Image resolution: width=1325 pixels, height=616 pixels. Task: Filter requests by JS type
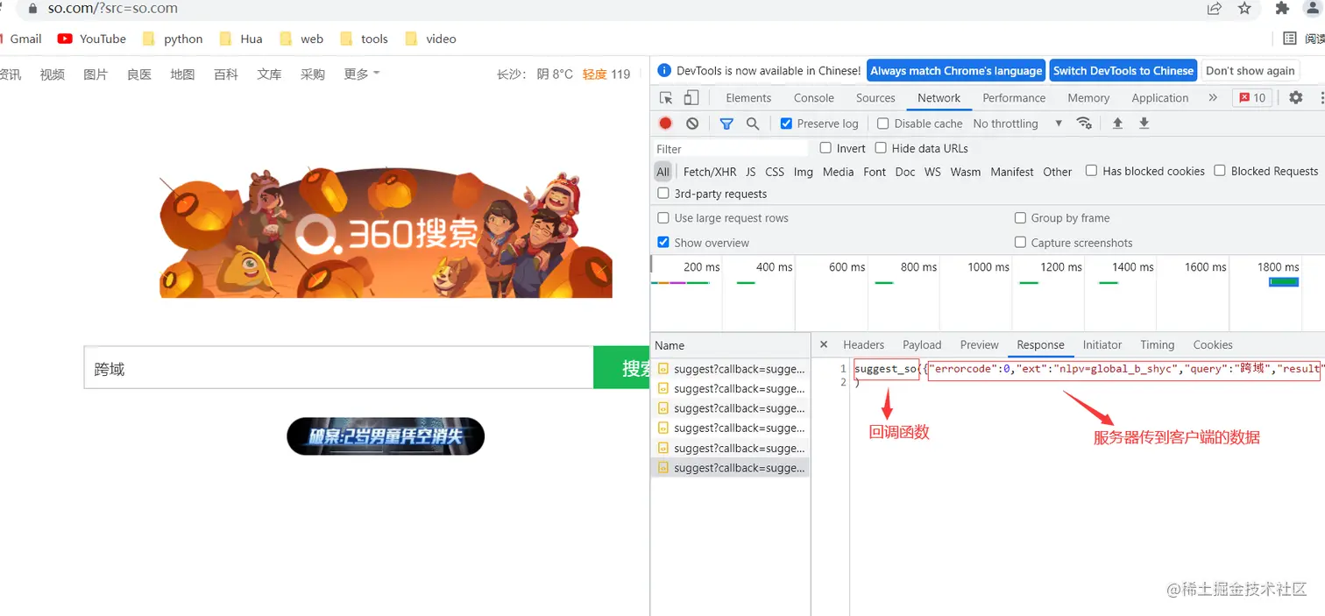point(751,172)
